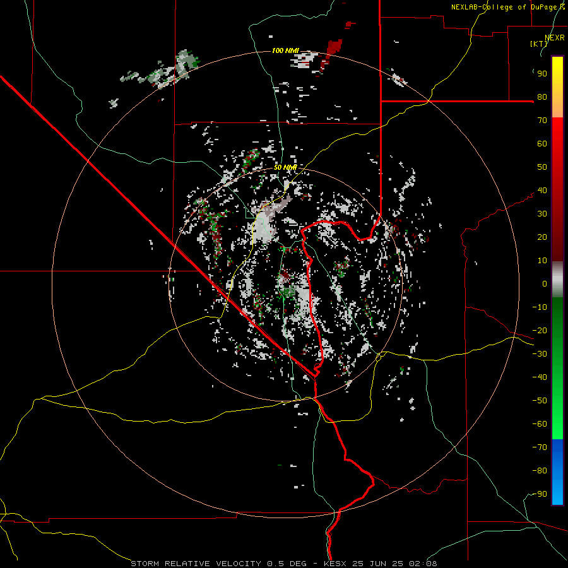Image resolution: width=568 pixels, height=568 pixels.
Task: Select the -50 value on velocity scale
Action: [540, 401]
